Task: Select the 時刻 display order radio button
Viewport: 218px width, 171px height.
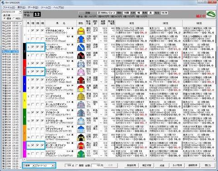Action: (x=14, y=19)
